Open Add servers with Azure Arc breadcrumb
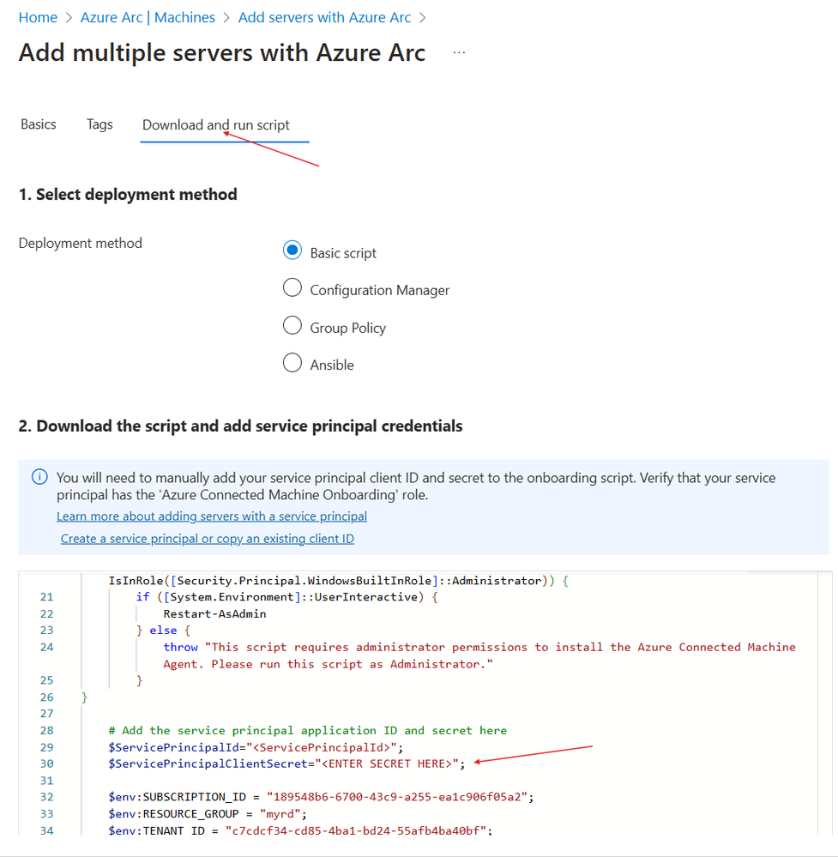838x857 pixels. pyautogui.click(x=324, y=17)
